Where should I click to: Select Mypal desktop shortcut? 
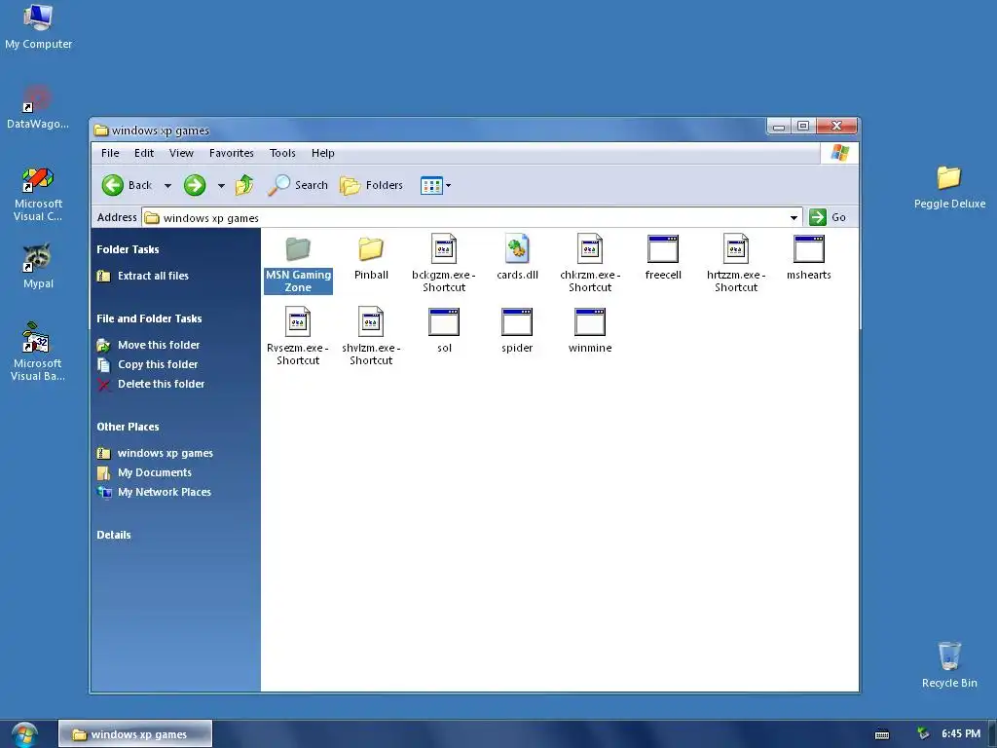[x=38, y=266]
